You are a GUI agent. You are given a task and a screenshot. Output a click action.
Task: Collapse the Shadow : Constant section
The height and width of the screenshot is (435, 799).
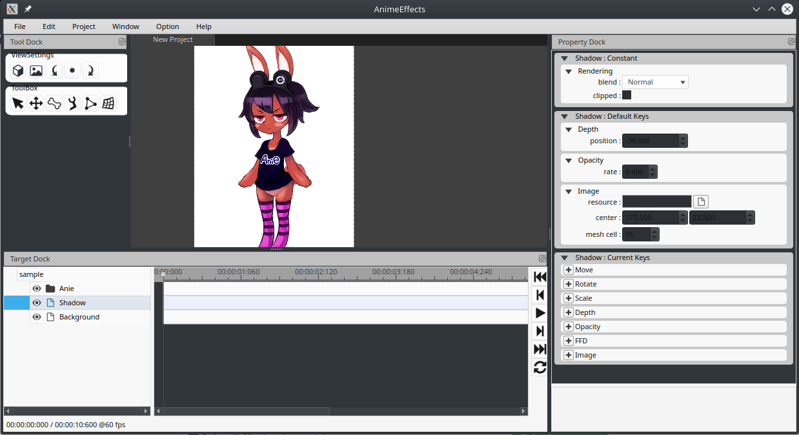565,58
